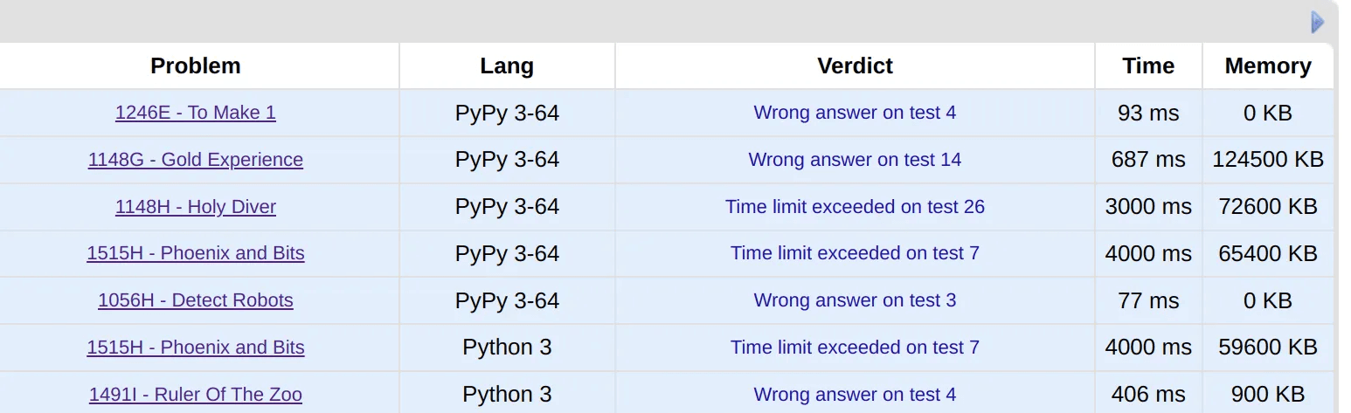View Ruler Of The Zoo verdict Wrong answer on test 4
This screenshot has width=1351, height=413.
855,395
